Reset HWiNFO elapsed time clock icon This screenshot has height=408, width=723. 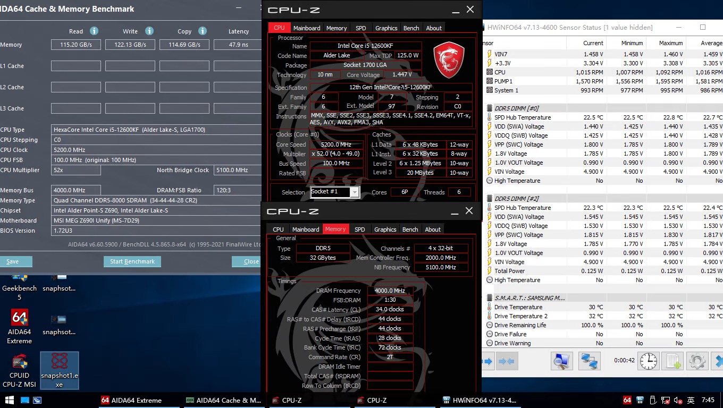649,361
